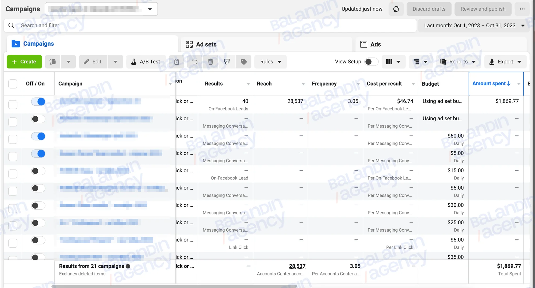Click the horizontal scrollbar at the bottom
Screen dimensions: 535x288
(x=174, y=286)
